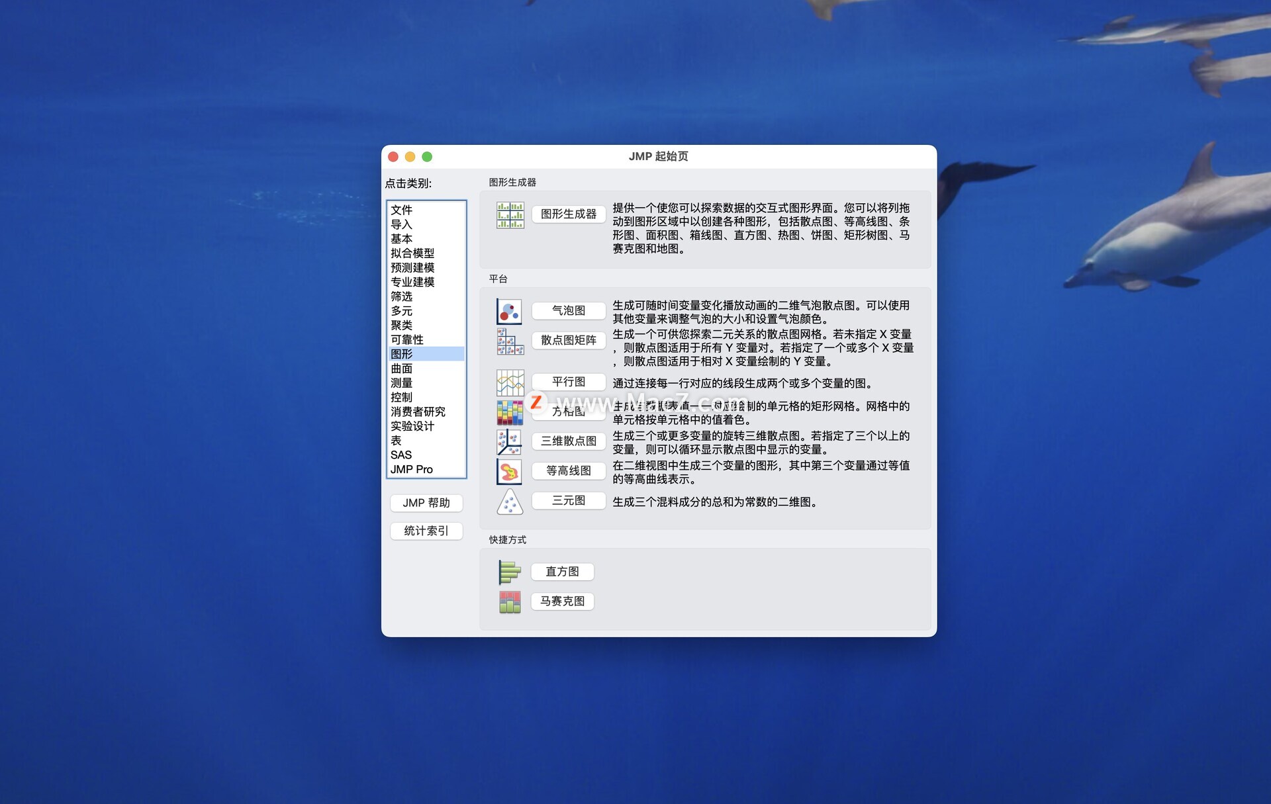
Task: Select 筛选 category
Action: (426, 296)
